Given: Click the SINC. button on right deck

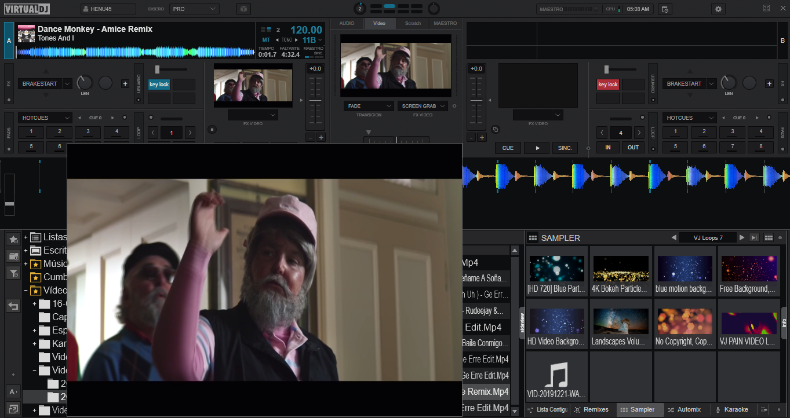Looking at the screenshot, I should click(x=565, y=148).
